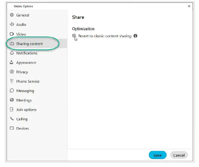This screenshot has width=199, height=167.
Task: Click the Audio speaker icon
Action: [12, 24]
